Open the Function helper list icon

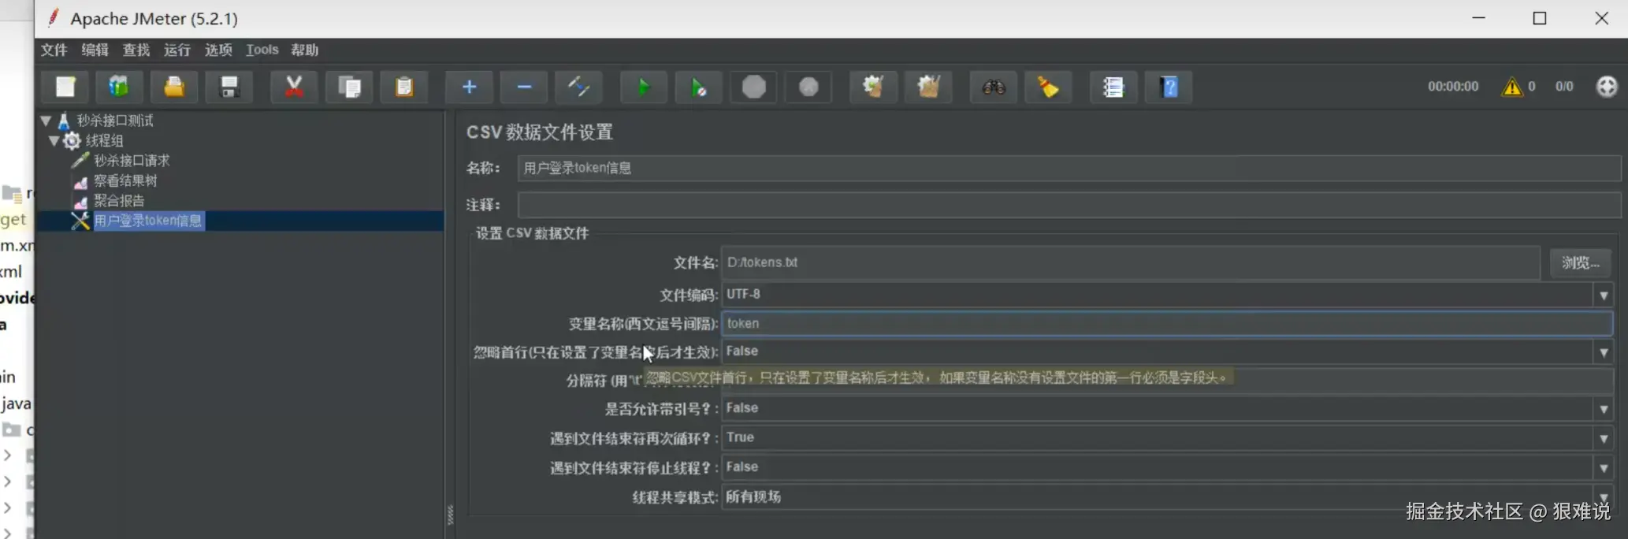(1113, 87)
